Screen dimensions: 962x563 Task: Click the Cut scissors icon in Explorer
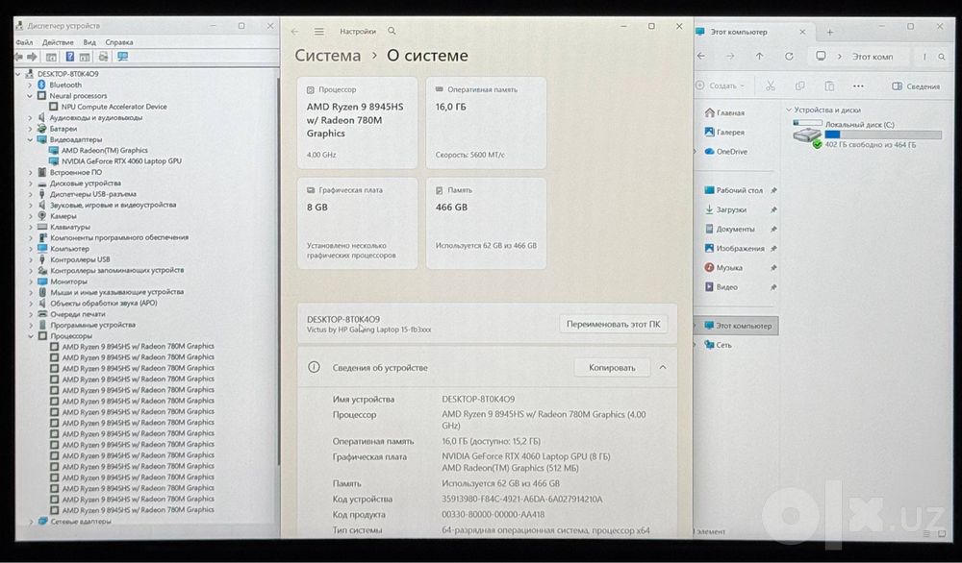click(x=771, y=86)
